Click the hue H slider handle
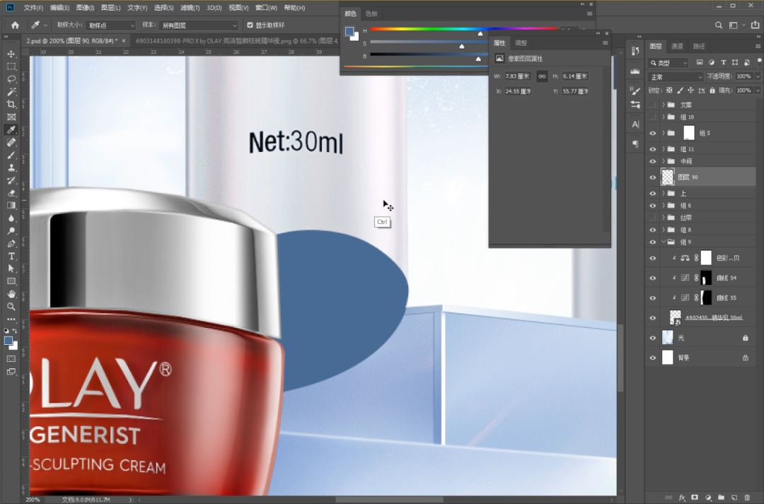The width and height of the screenshot is (764, 504). pos(480,34)
